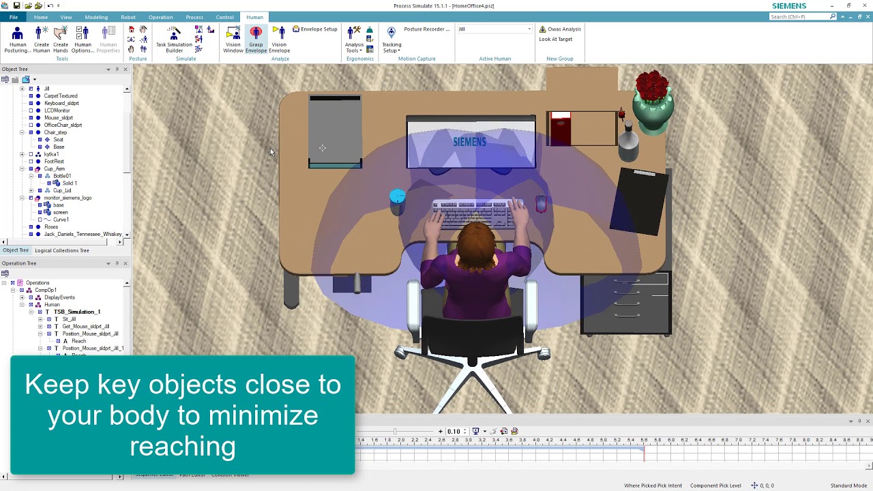The width and height of the screenshot is (873, 491).
Task: Click the Operation Tree customize columns icon
Action: tap(5, 273)
